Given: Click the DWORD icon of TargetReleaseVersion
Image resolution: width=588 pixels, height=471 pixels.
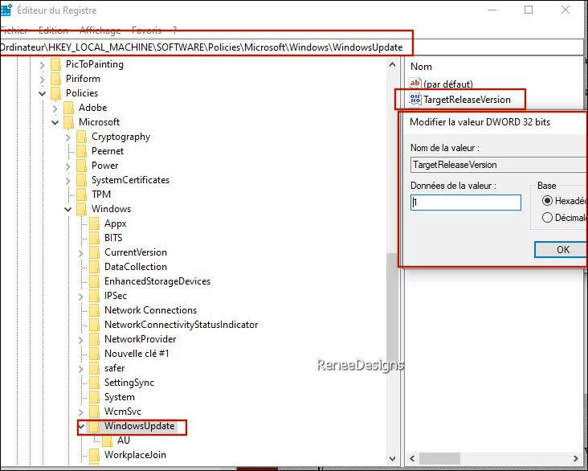Looking at the screenshot, I should click(415, 99).
